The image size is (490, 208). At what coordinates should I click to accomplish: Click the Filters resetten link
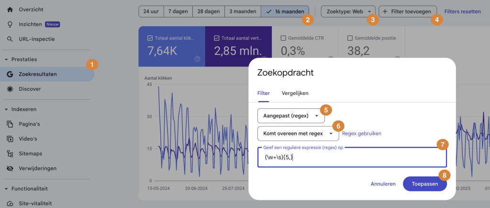tap(463, 12)
